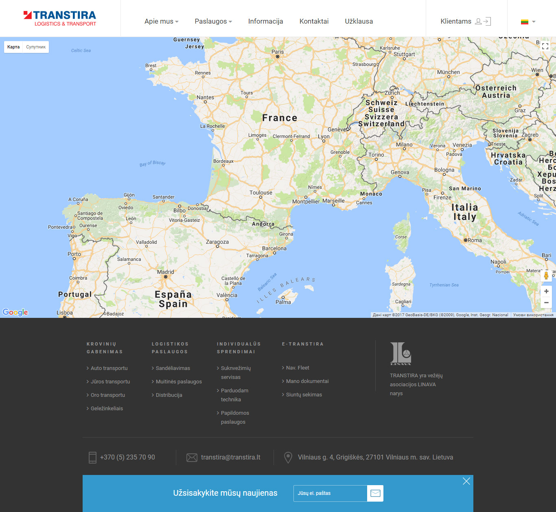Click the Klientams login icon
556x512 pixels.
pos(483,21)
